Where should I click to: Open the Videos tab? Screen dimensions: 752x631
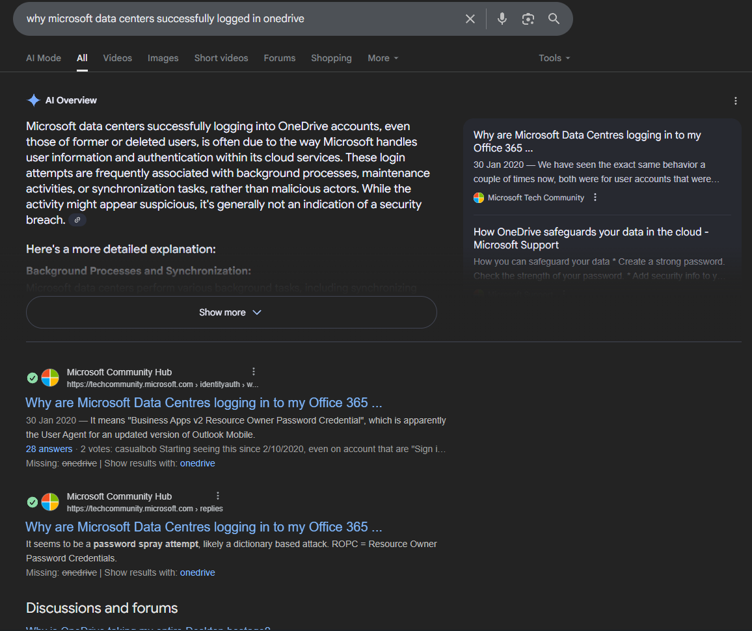click(118, 58)
